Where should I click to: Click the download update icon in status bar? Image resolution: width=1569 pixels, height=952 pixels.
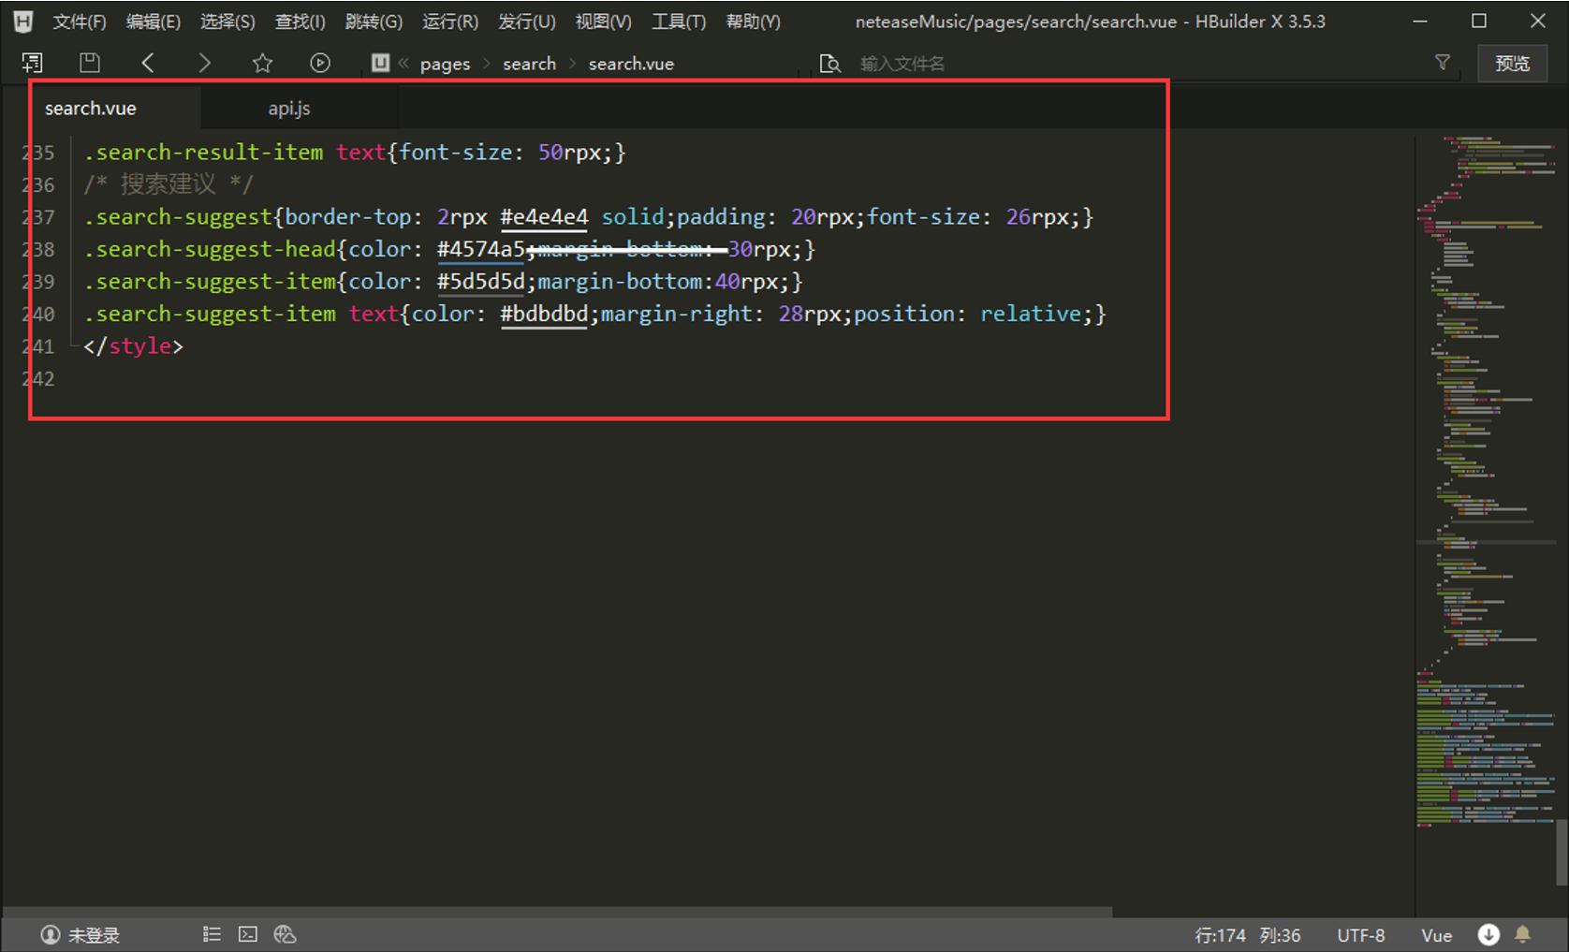click(x=1488, y=934)
